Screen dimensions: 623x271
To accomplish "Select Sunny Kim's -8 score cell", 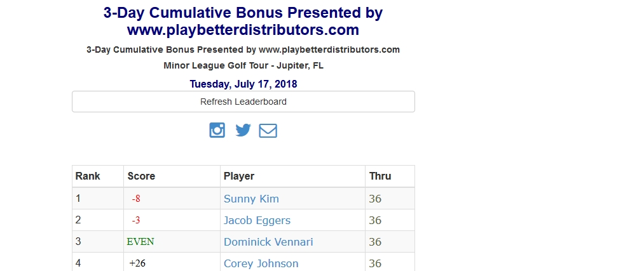I will tap(172, 199).
